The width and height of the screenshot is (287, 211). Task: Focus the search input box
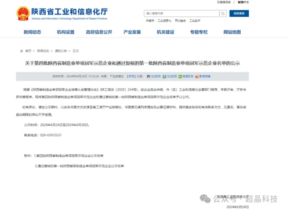point(181,13)
